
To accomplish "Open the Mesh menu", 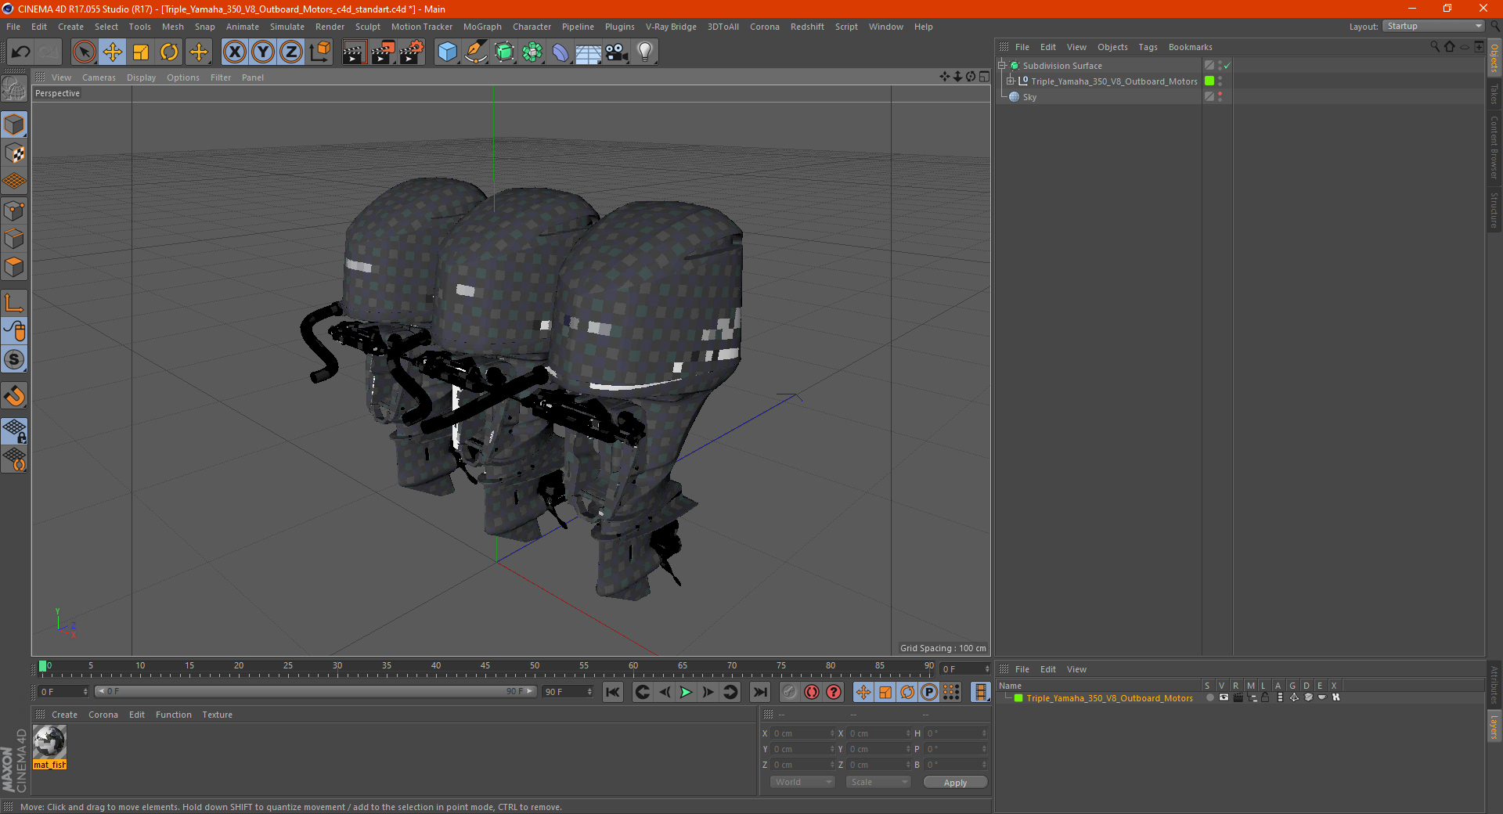I will (x=172, y=27).
